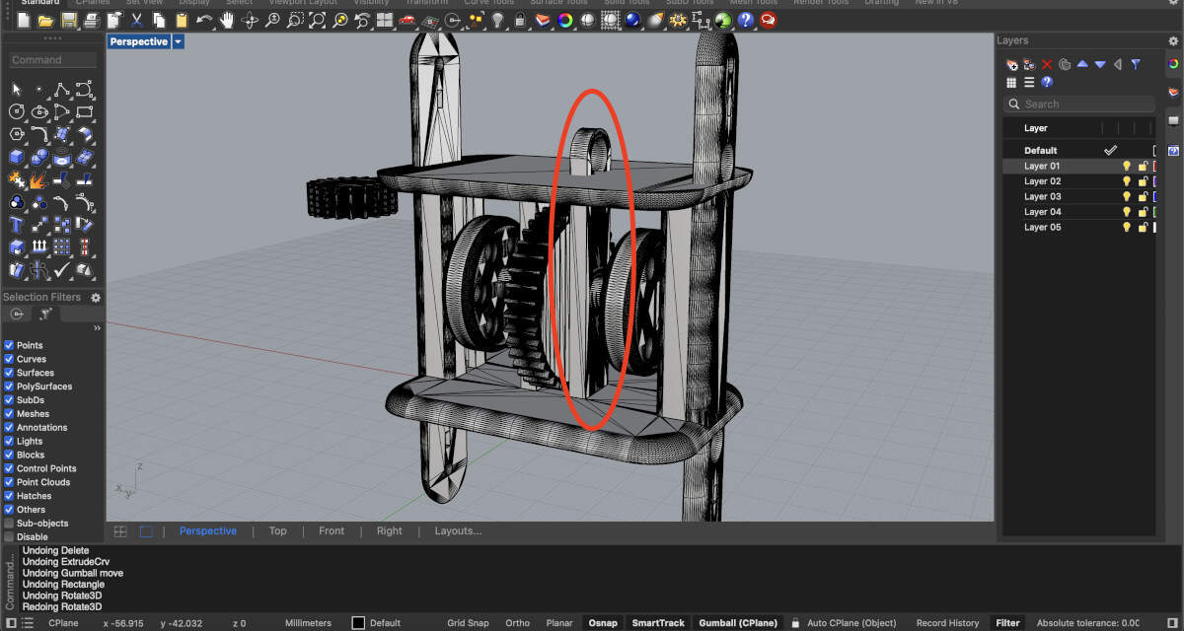Toggle SmartTrack in status bar
This screenshot has height=631, width=1184.
point(659,623)
